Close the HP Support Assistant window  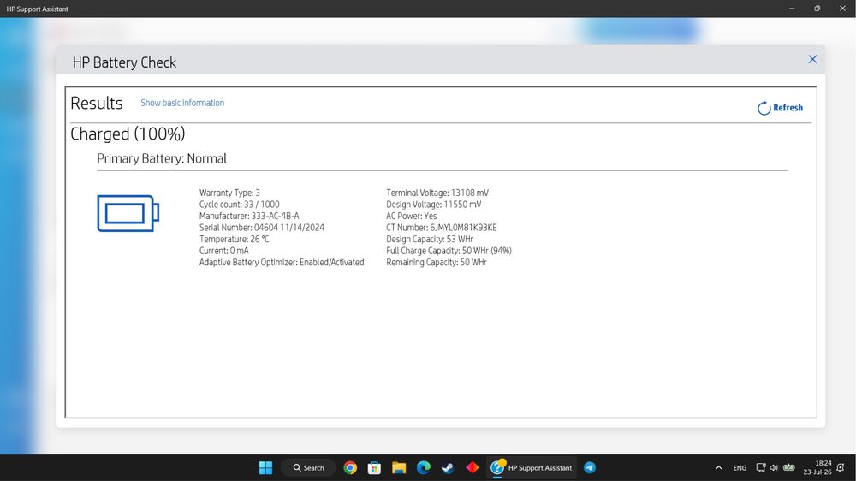pos(842,9)
